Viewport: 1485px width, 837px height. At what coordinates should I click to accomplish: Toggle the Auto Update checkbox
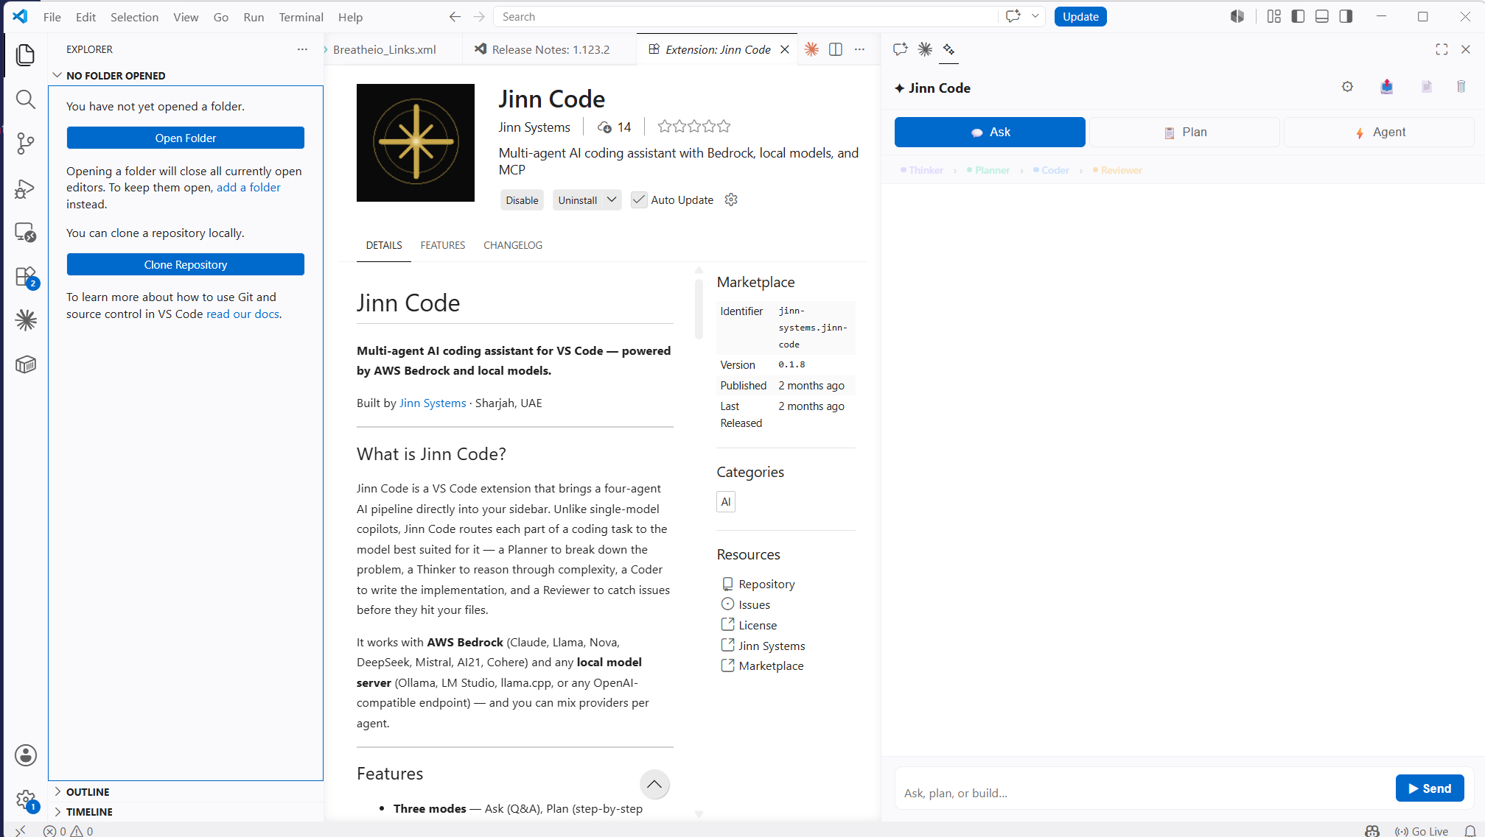[x=639, y=200]
